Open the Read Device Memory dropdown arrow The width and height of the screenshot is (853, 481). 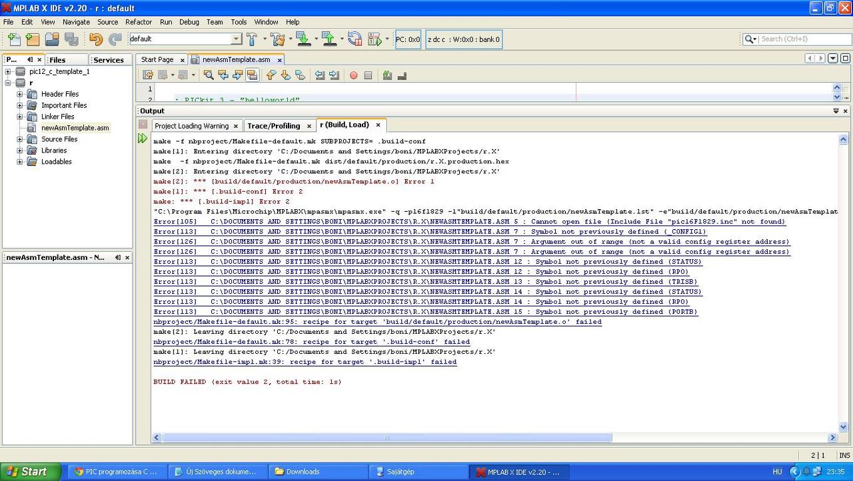342,39
